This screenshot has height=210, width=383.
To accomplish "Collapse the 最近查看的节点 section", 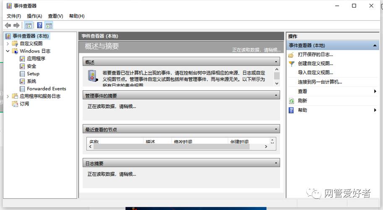I will click(x=276, y=129).
